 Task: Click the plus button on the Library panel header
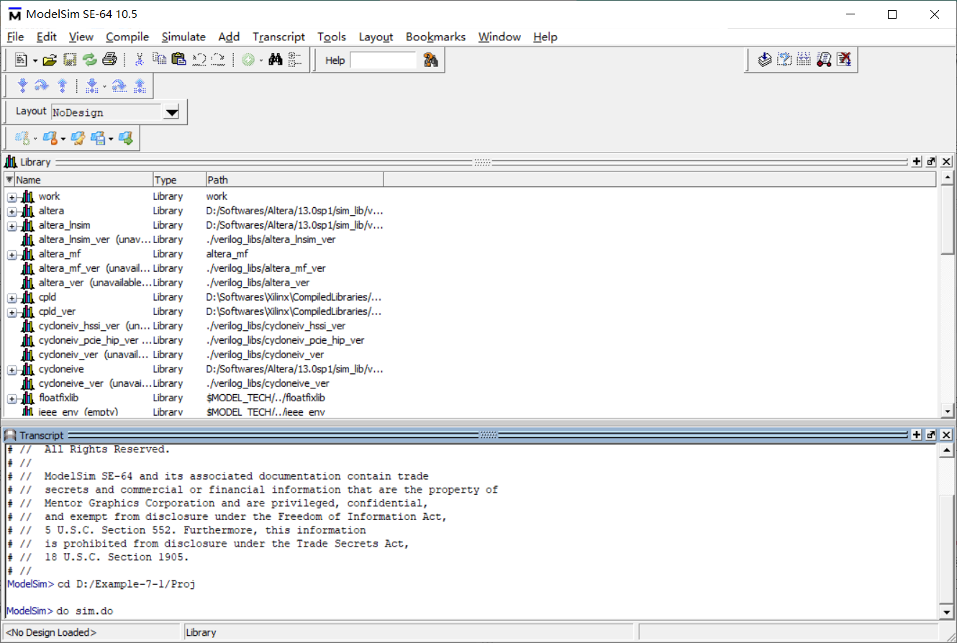click(917, 162)
